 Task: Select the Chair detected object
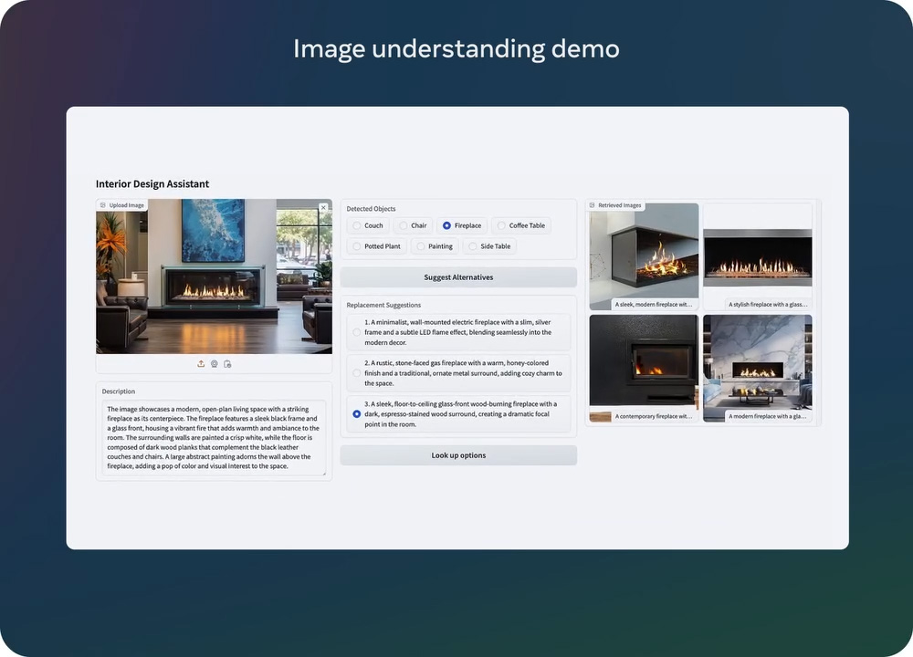coord(404,225)
